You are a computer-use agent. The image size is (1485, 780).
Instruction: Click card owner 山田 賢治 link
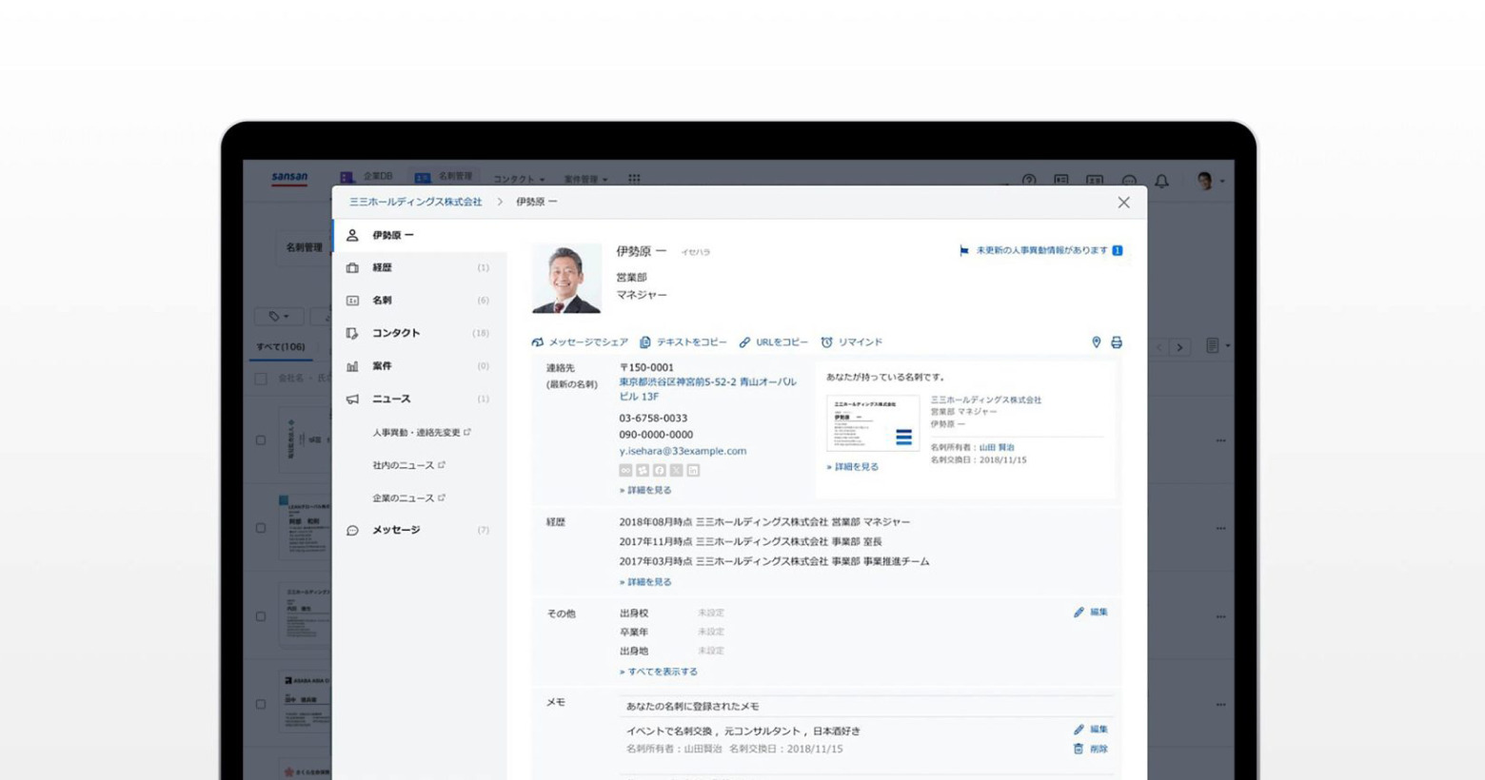click(x=997, y=448)
